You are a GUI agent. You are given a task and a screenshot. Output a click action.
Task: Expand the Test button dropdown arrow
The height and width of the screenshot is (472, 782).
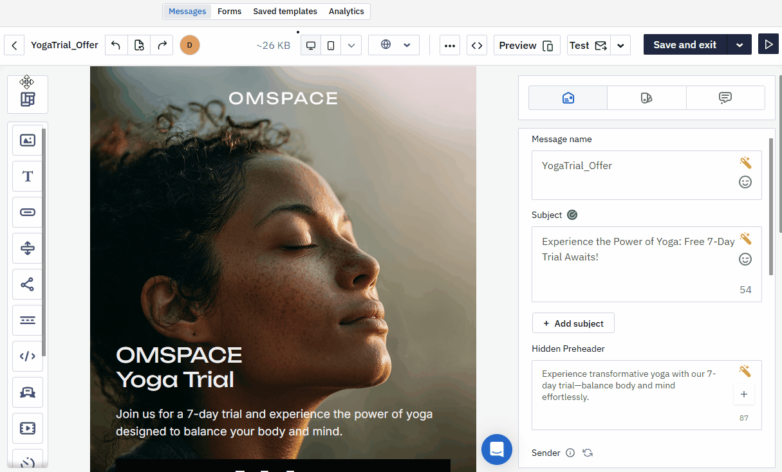click(x=620, y=45)
